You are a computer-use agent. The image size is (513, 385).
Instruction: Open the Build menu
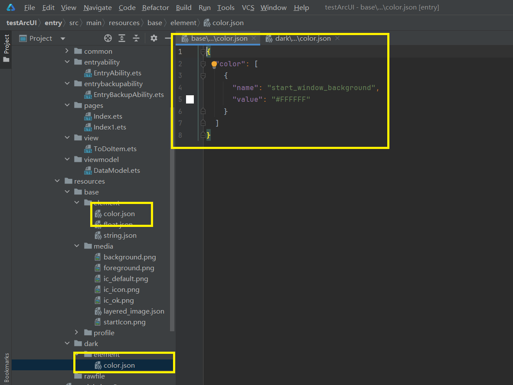pos(183,7)
